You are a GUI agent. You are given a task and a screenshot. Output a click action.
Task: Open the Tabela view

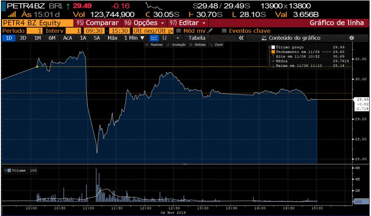click(197, 38)
